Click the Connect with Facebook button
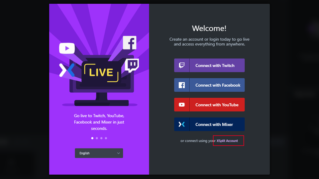Image resolution: width=319 pixels, height=179 pixels. [209, 85]
